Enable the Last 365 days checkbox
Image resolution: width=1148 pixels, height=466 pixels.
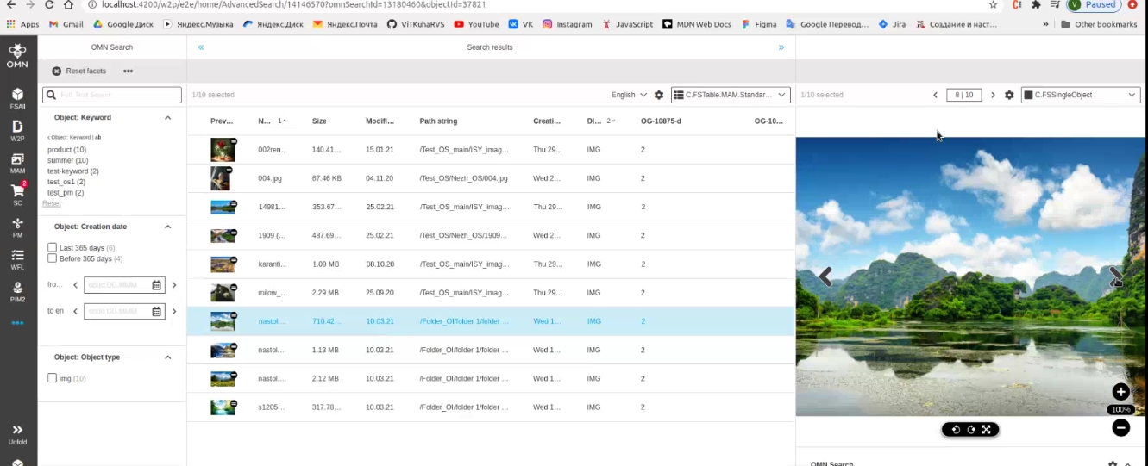(x=53, y=248)
